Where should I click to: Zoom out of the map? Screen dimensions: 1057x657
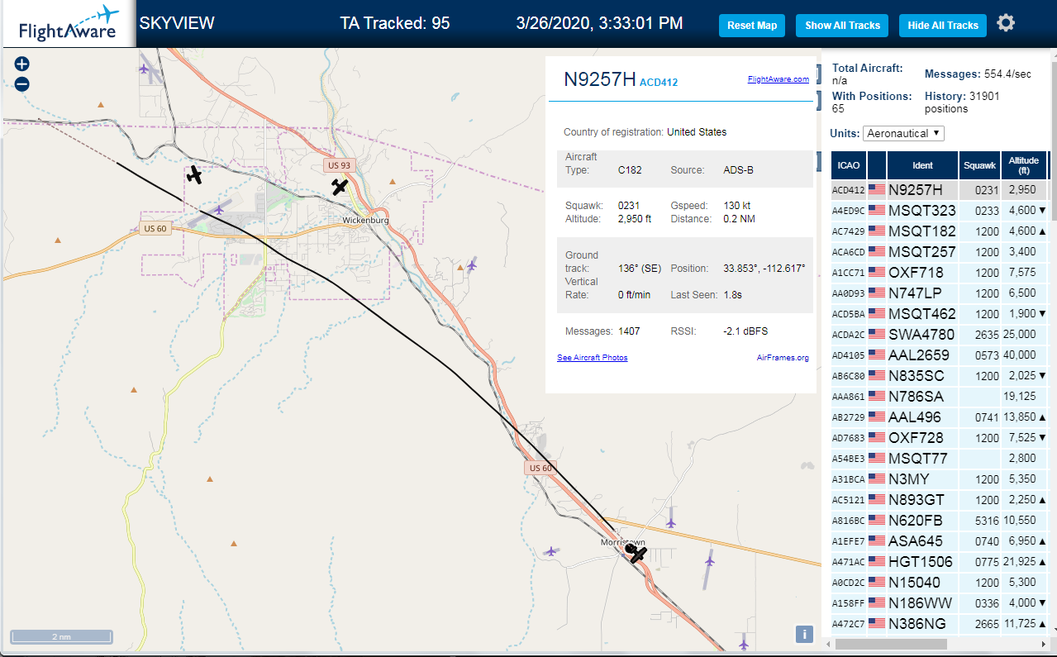point(22,83)
